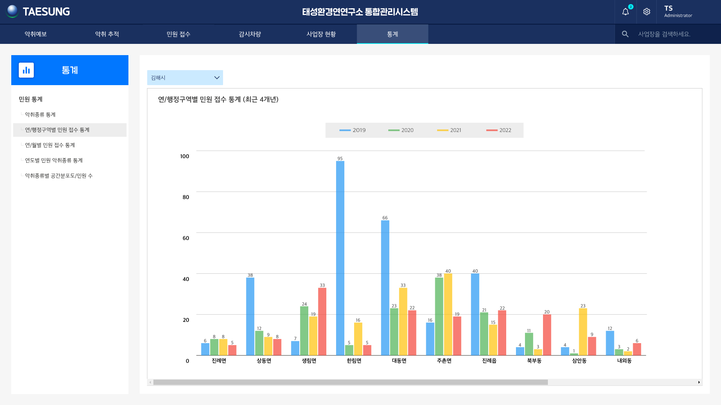721x405 pixels.
Task: Click the 대동면 2021 bar valued 33
Action: pyautogui.click(x=403, y=322)
